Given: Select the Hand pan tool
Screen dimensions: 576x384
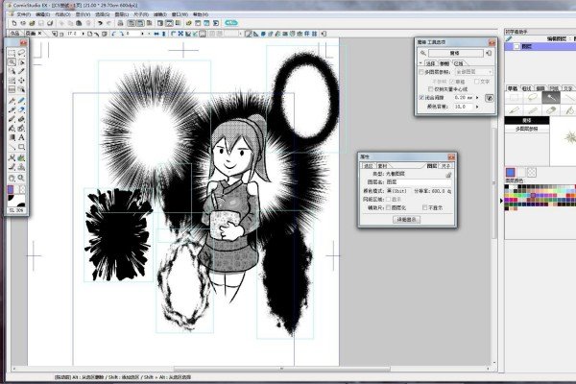Looking at the screenshot, I should [11, 177].
